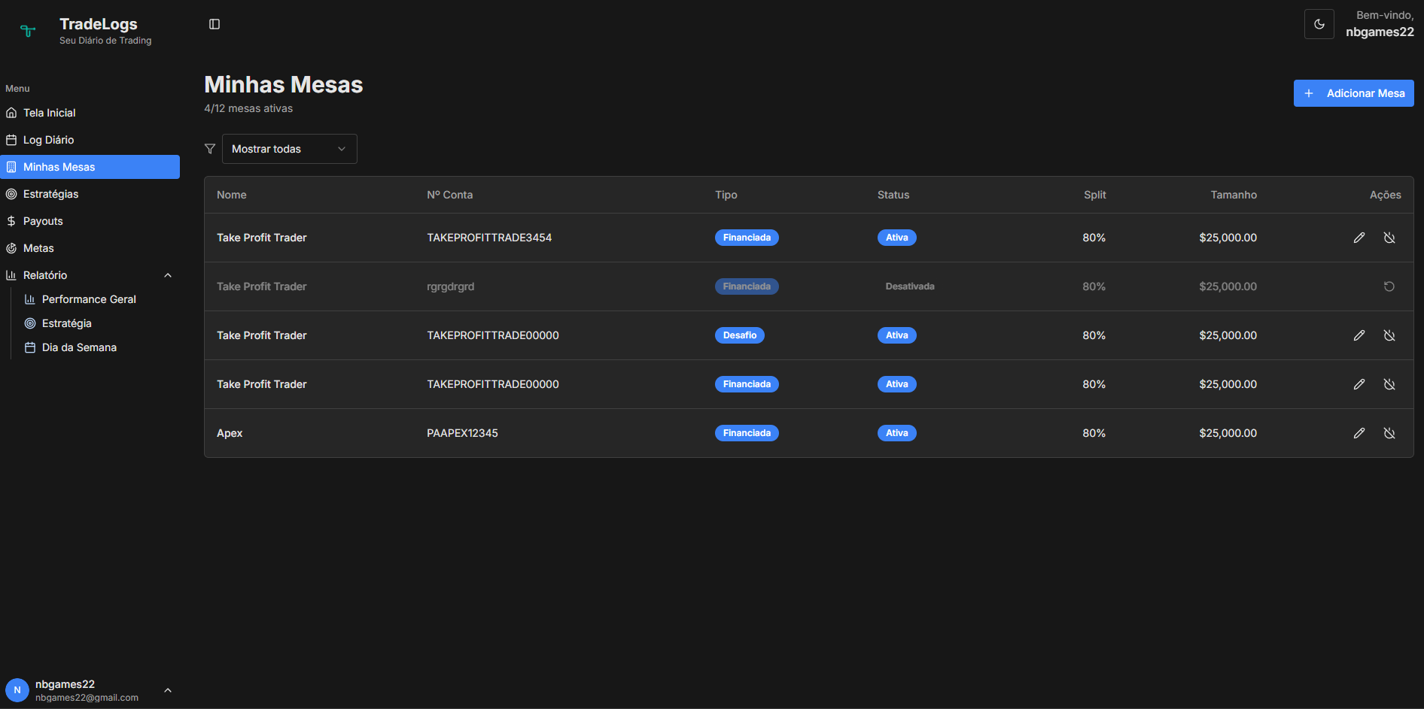Screen dimensions: 1424x709
Task: Click the Take Profit Trader name in the rgrgdrgrd row
Action: click(262, 286)
